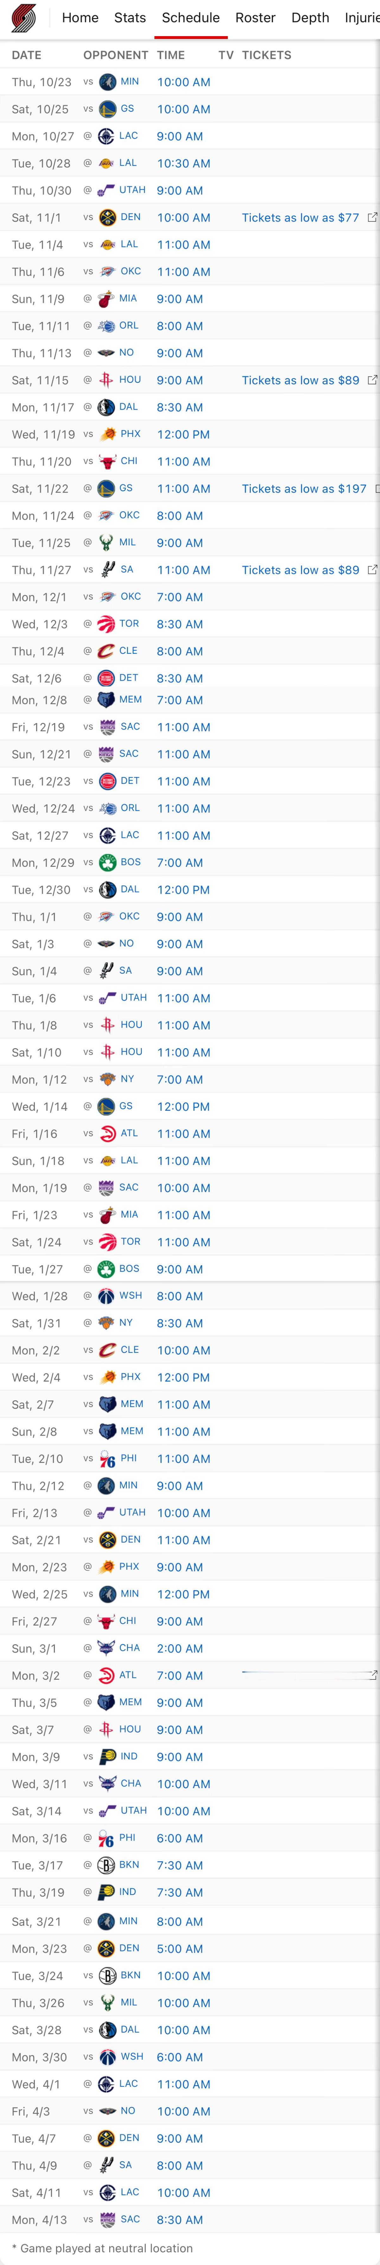Viewport: 380px width, 2265px height.
Task: Open the Stats tab
Action: pyautogui.click(x=130, y=17)
